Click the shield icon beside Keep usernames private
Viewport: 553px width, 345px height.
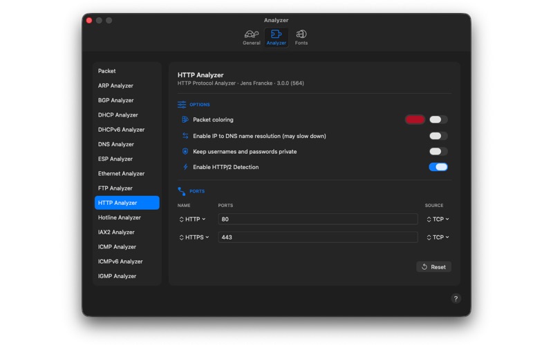185,151
